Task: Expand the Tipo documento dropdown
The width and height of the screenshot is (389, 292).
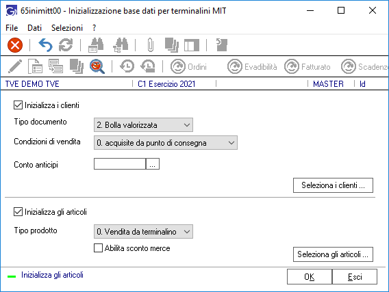Action: (x=143, y=125)
